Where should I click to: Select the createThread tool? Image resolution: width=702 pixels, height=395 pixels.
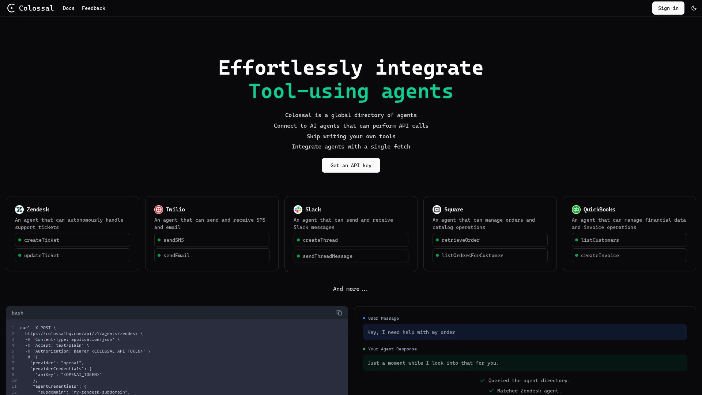tap(351, 240)
